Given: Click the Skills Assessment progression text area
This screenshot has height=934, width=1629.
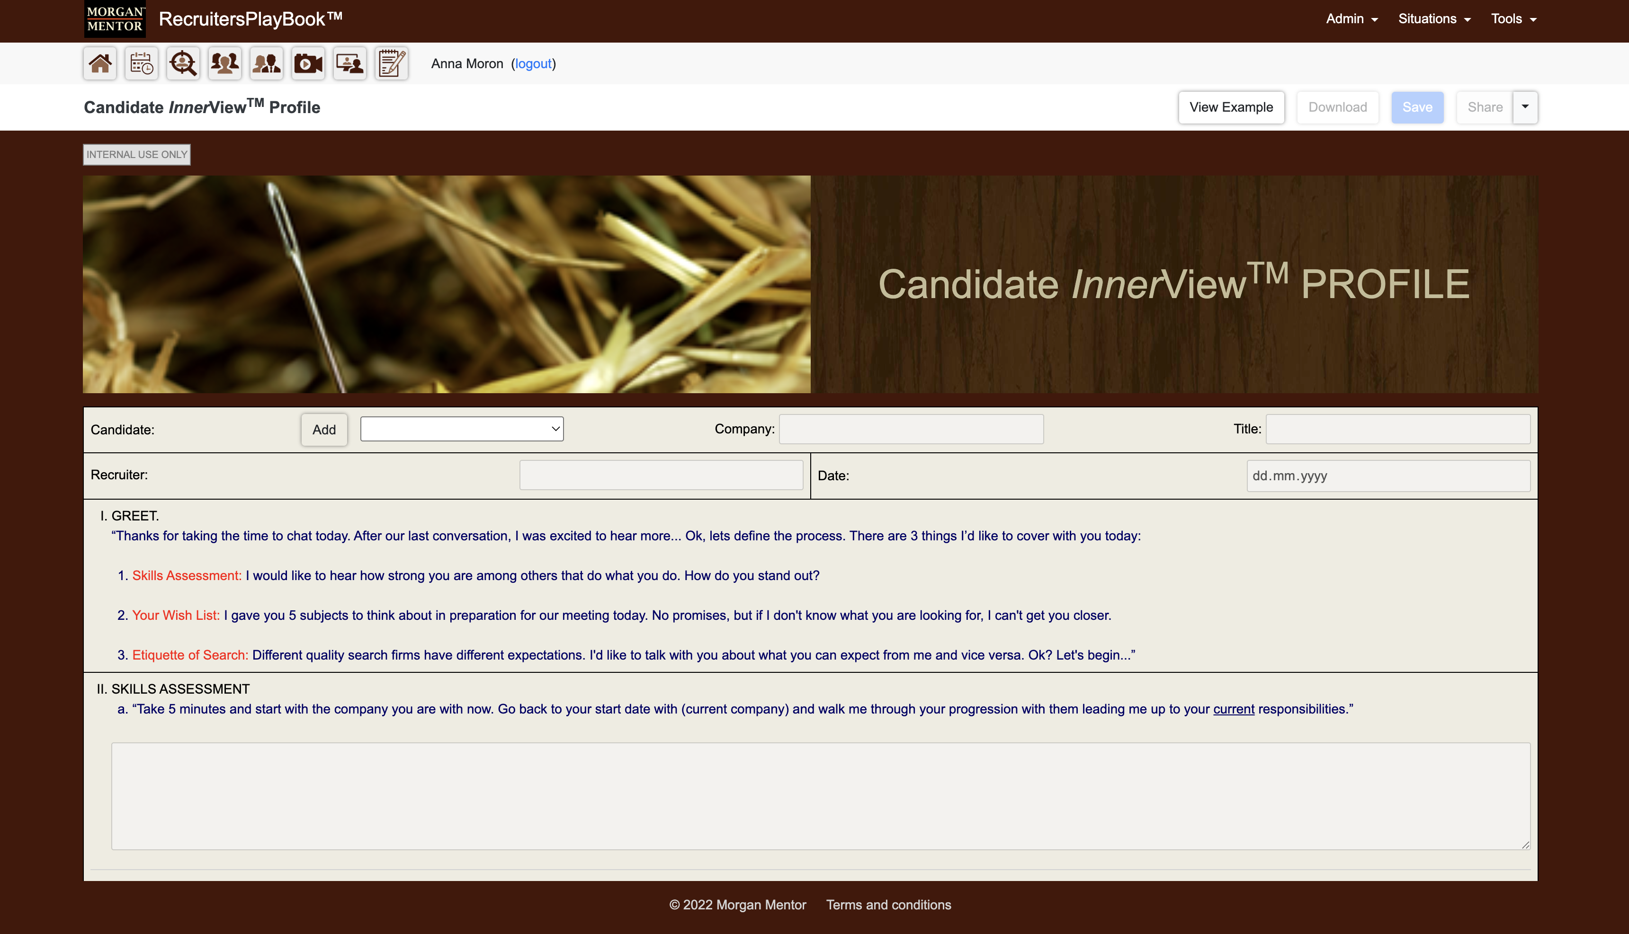Looking at the screenshot, I should pyautogui.click(x=821, y=796).
